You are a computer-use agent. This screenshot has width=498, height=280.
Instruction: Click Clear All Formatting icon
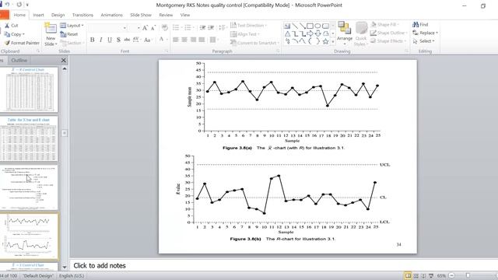click(164, 28)
